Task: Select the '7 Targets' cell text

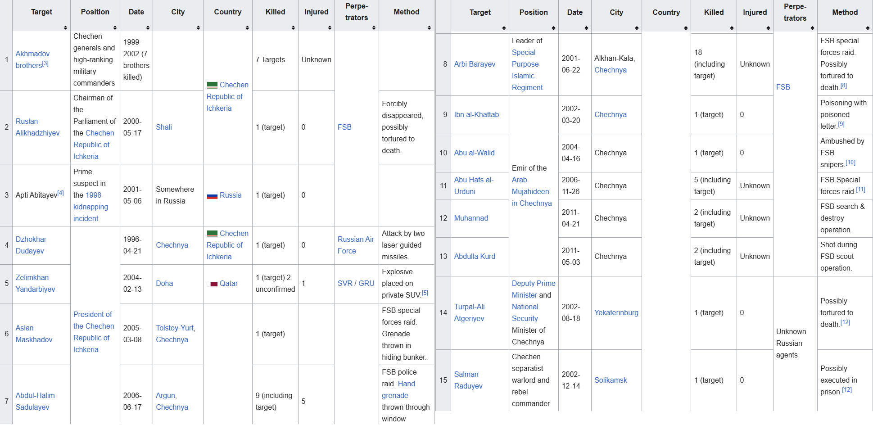Action: click(x=270, y=59)
